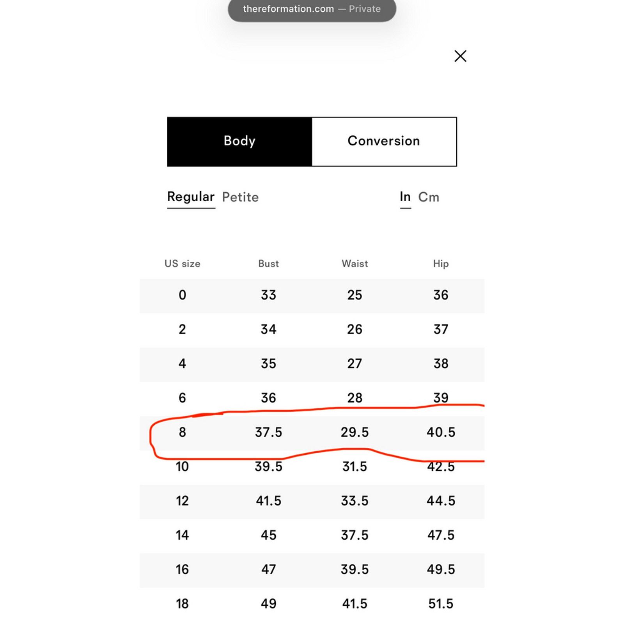Select the size 8 row label
The image size is (624, 624).
click(x=182, y=432)
